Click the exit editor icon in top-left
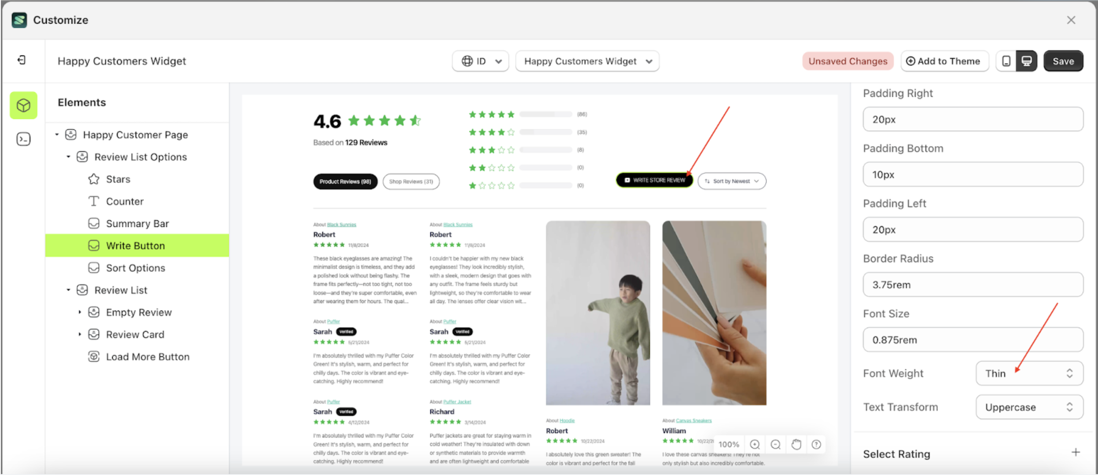Viewport: 1098px width, 475px height. point(21,60)
